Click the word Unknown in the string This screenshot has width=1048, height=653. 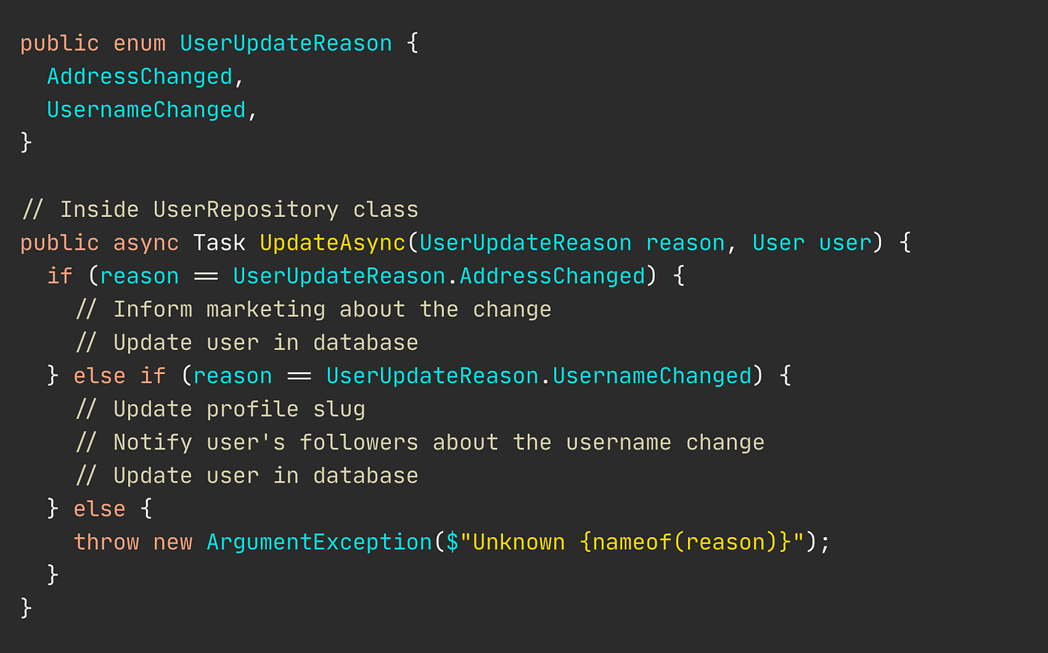(x=519, y=542)
